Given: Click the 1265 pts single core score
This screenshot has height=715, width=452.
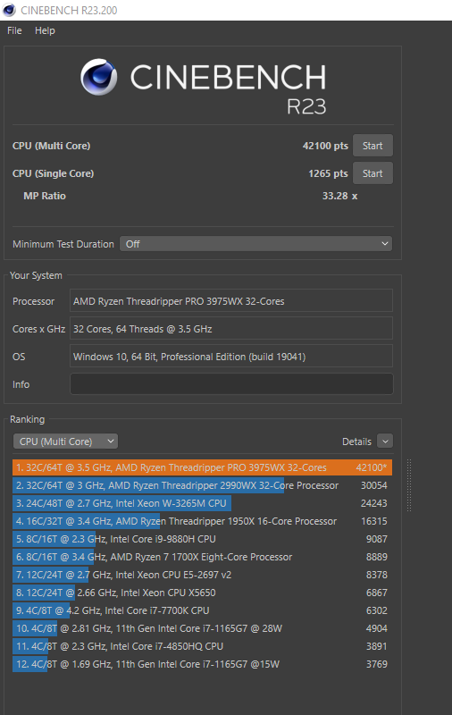Looking at the screenshot, I should pyautogui.click(x=328, y=173).
